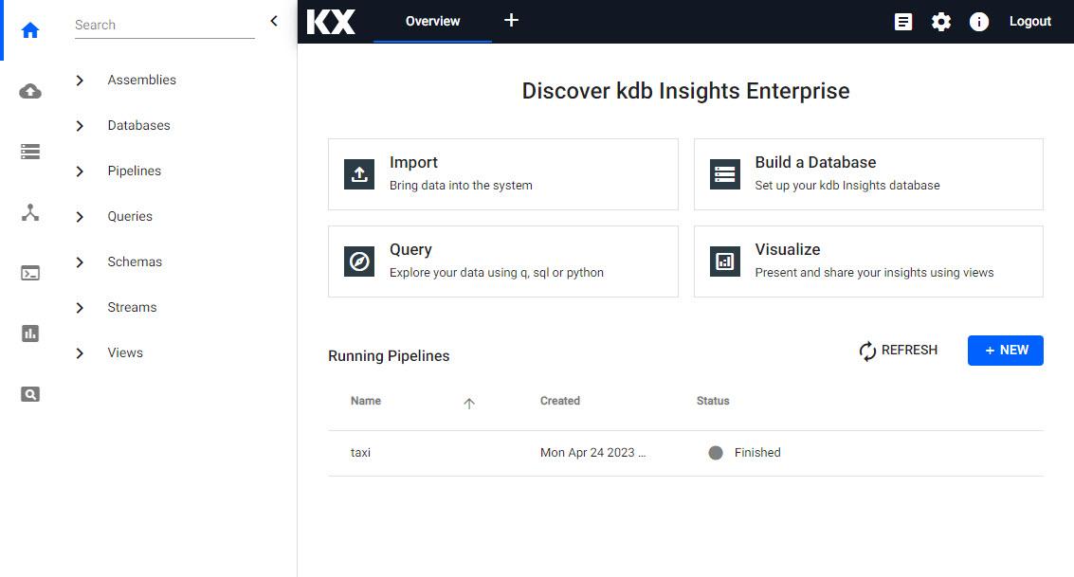Click the Query card compass icon
This screenshot has width=1074, height=577.
coord(359,261)
